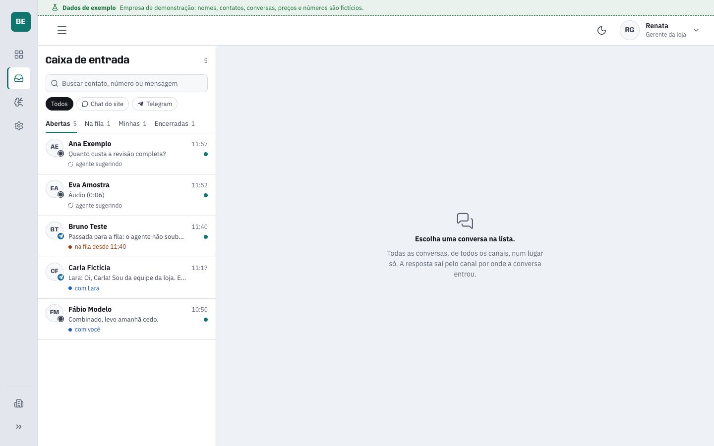Click 'Gerente da loja' role text
The width and height of the screenshot is (714, 446).
point(666,35)
